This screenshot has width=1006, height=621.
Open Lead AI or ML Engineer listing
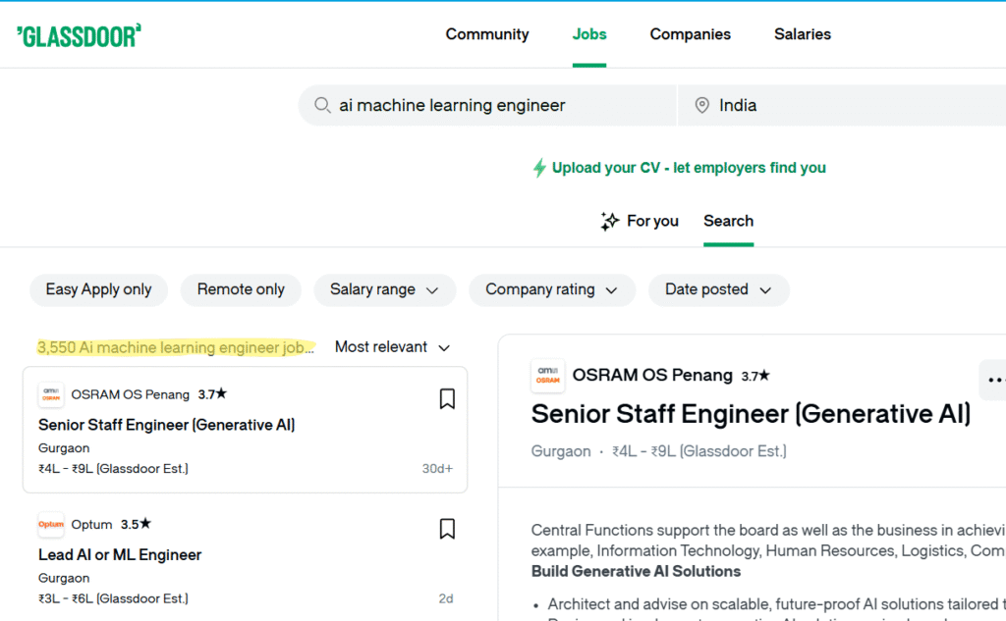pos(120,555)
